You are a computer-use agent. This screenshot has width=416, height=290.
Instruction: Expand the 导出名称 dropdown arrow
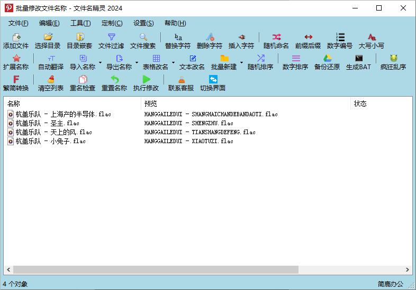[x=137, y=63]
